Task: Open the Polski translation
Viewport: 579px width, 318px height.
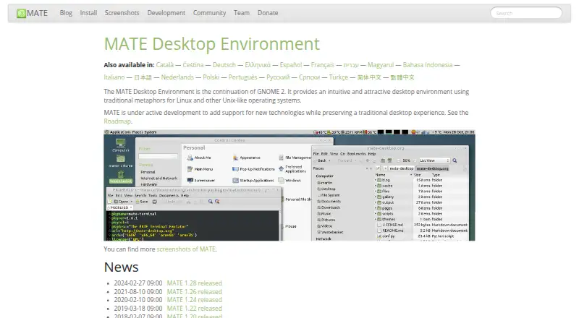Action: pyautogui.click(x=211, y=77)
